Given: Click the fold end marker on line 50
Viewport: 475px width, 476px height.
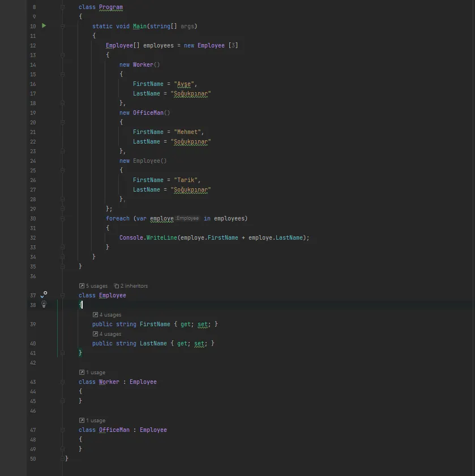Looking at the screenshot, I should pyautogui.click(x=62, y=458).
